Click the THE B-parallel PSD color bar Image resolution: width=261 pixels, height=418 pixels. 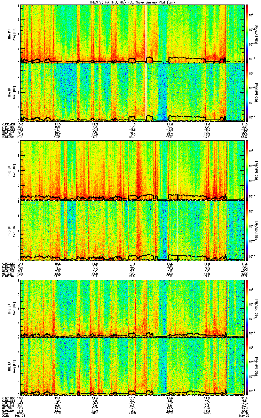(x=247, y=367)
